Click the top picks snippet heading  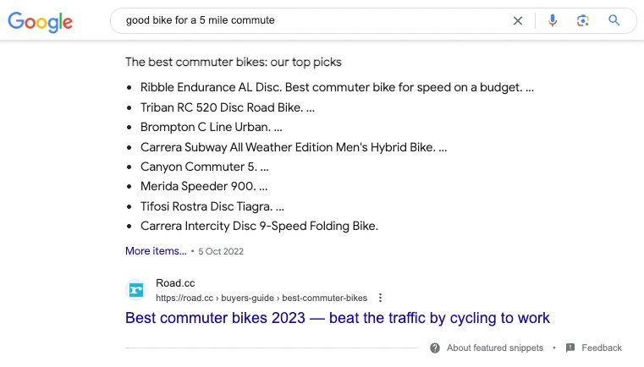pos(234,62)
